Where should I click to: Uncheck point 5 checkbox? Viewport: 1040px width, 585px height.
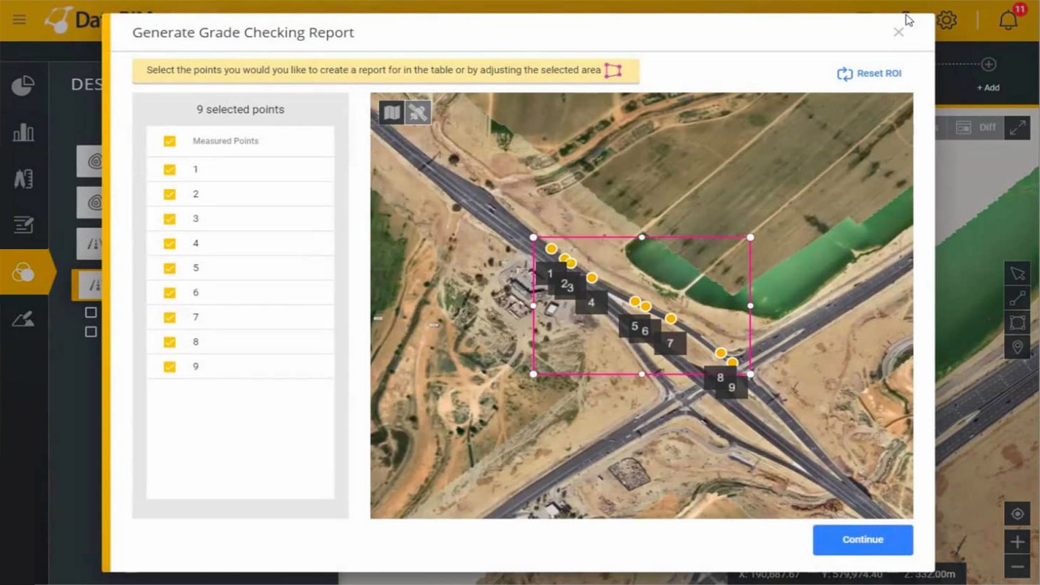click(x=169, y=268)
